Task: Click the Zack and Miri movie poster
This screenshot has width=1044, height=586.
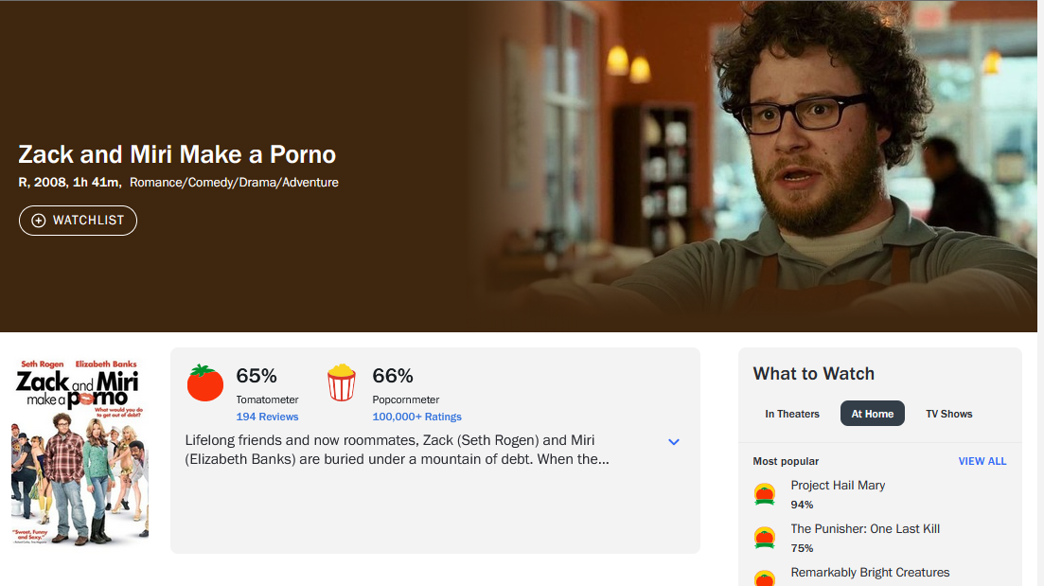Action: tap(80, 453)
